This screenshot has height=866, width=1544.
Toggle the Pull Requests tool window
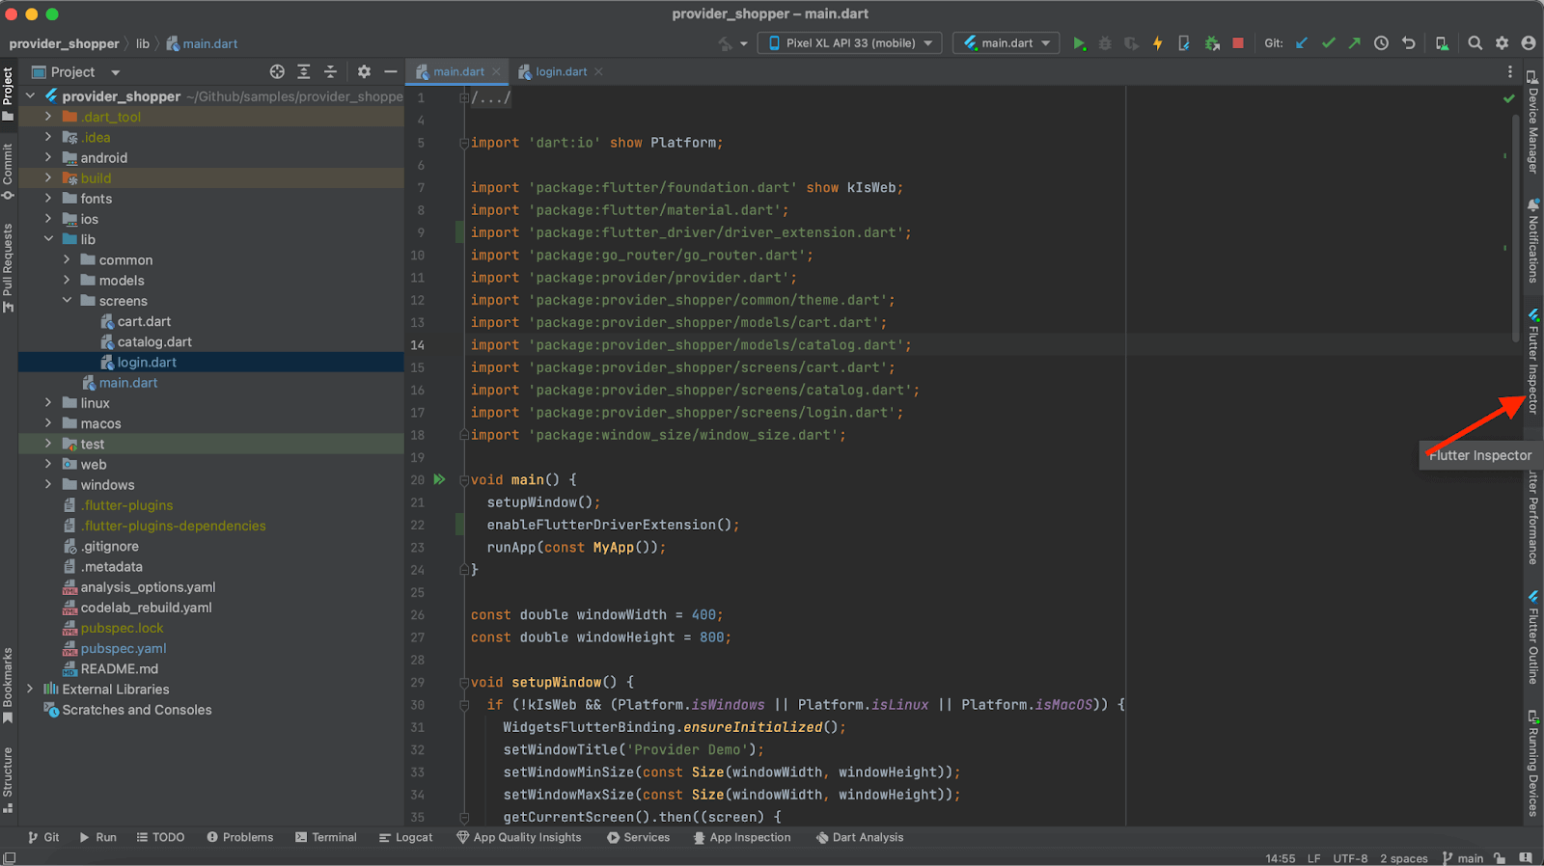coord(8,268)
